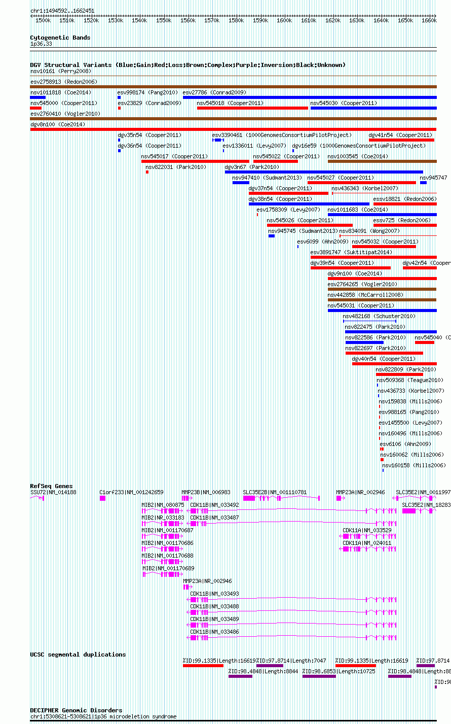
Task: Click the nsv545000 (Cooper2011) label
Action: (x=63, y=103)
